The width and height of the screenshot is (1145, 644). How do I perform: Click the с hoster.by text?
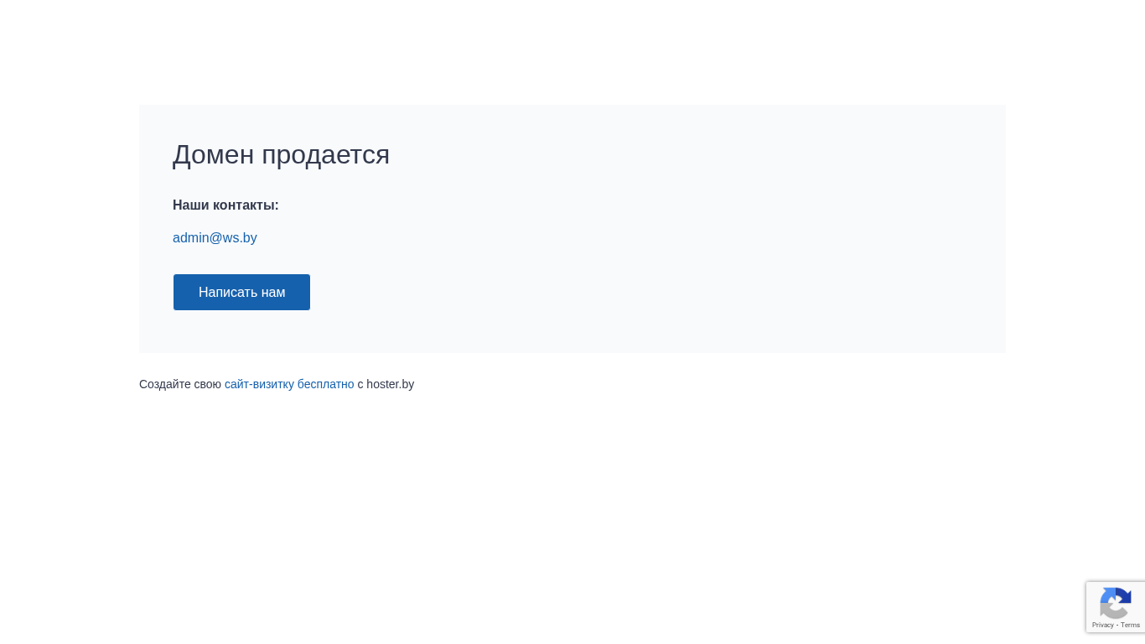(386, 384)
